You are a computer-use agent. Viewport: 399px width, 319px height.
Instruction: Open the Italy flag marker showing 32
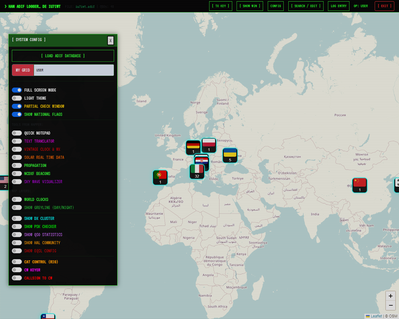pos(197,171)
